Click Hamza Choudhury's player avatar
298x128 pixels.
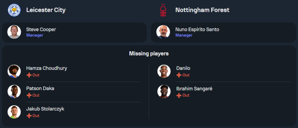click(14, 71)
